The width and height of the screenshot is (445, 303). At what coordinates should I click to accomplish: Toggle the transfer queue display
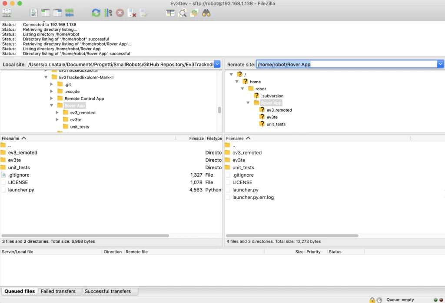click(69, 13)
